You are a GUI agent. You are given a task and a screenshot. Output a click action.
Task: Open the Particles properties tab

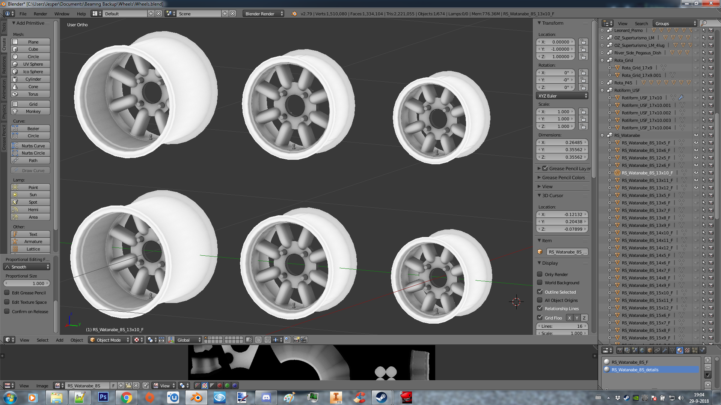click(x=695, y=350)
